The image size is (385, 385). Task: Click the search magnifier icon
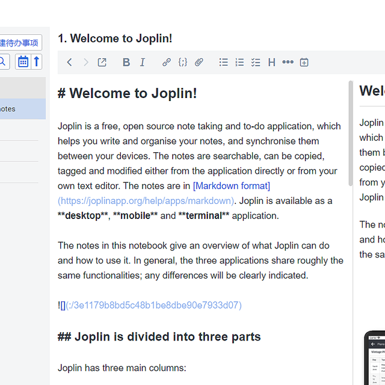(3, 61)
